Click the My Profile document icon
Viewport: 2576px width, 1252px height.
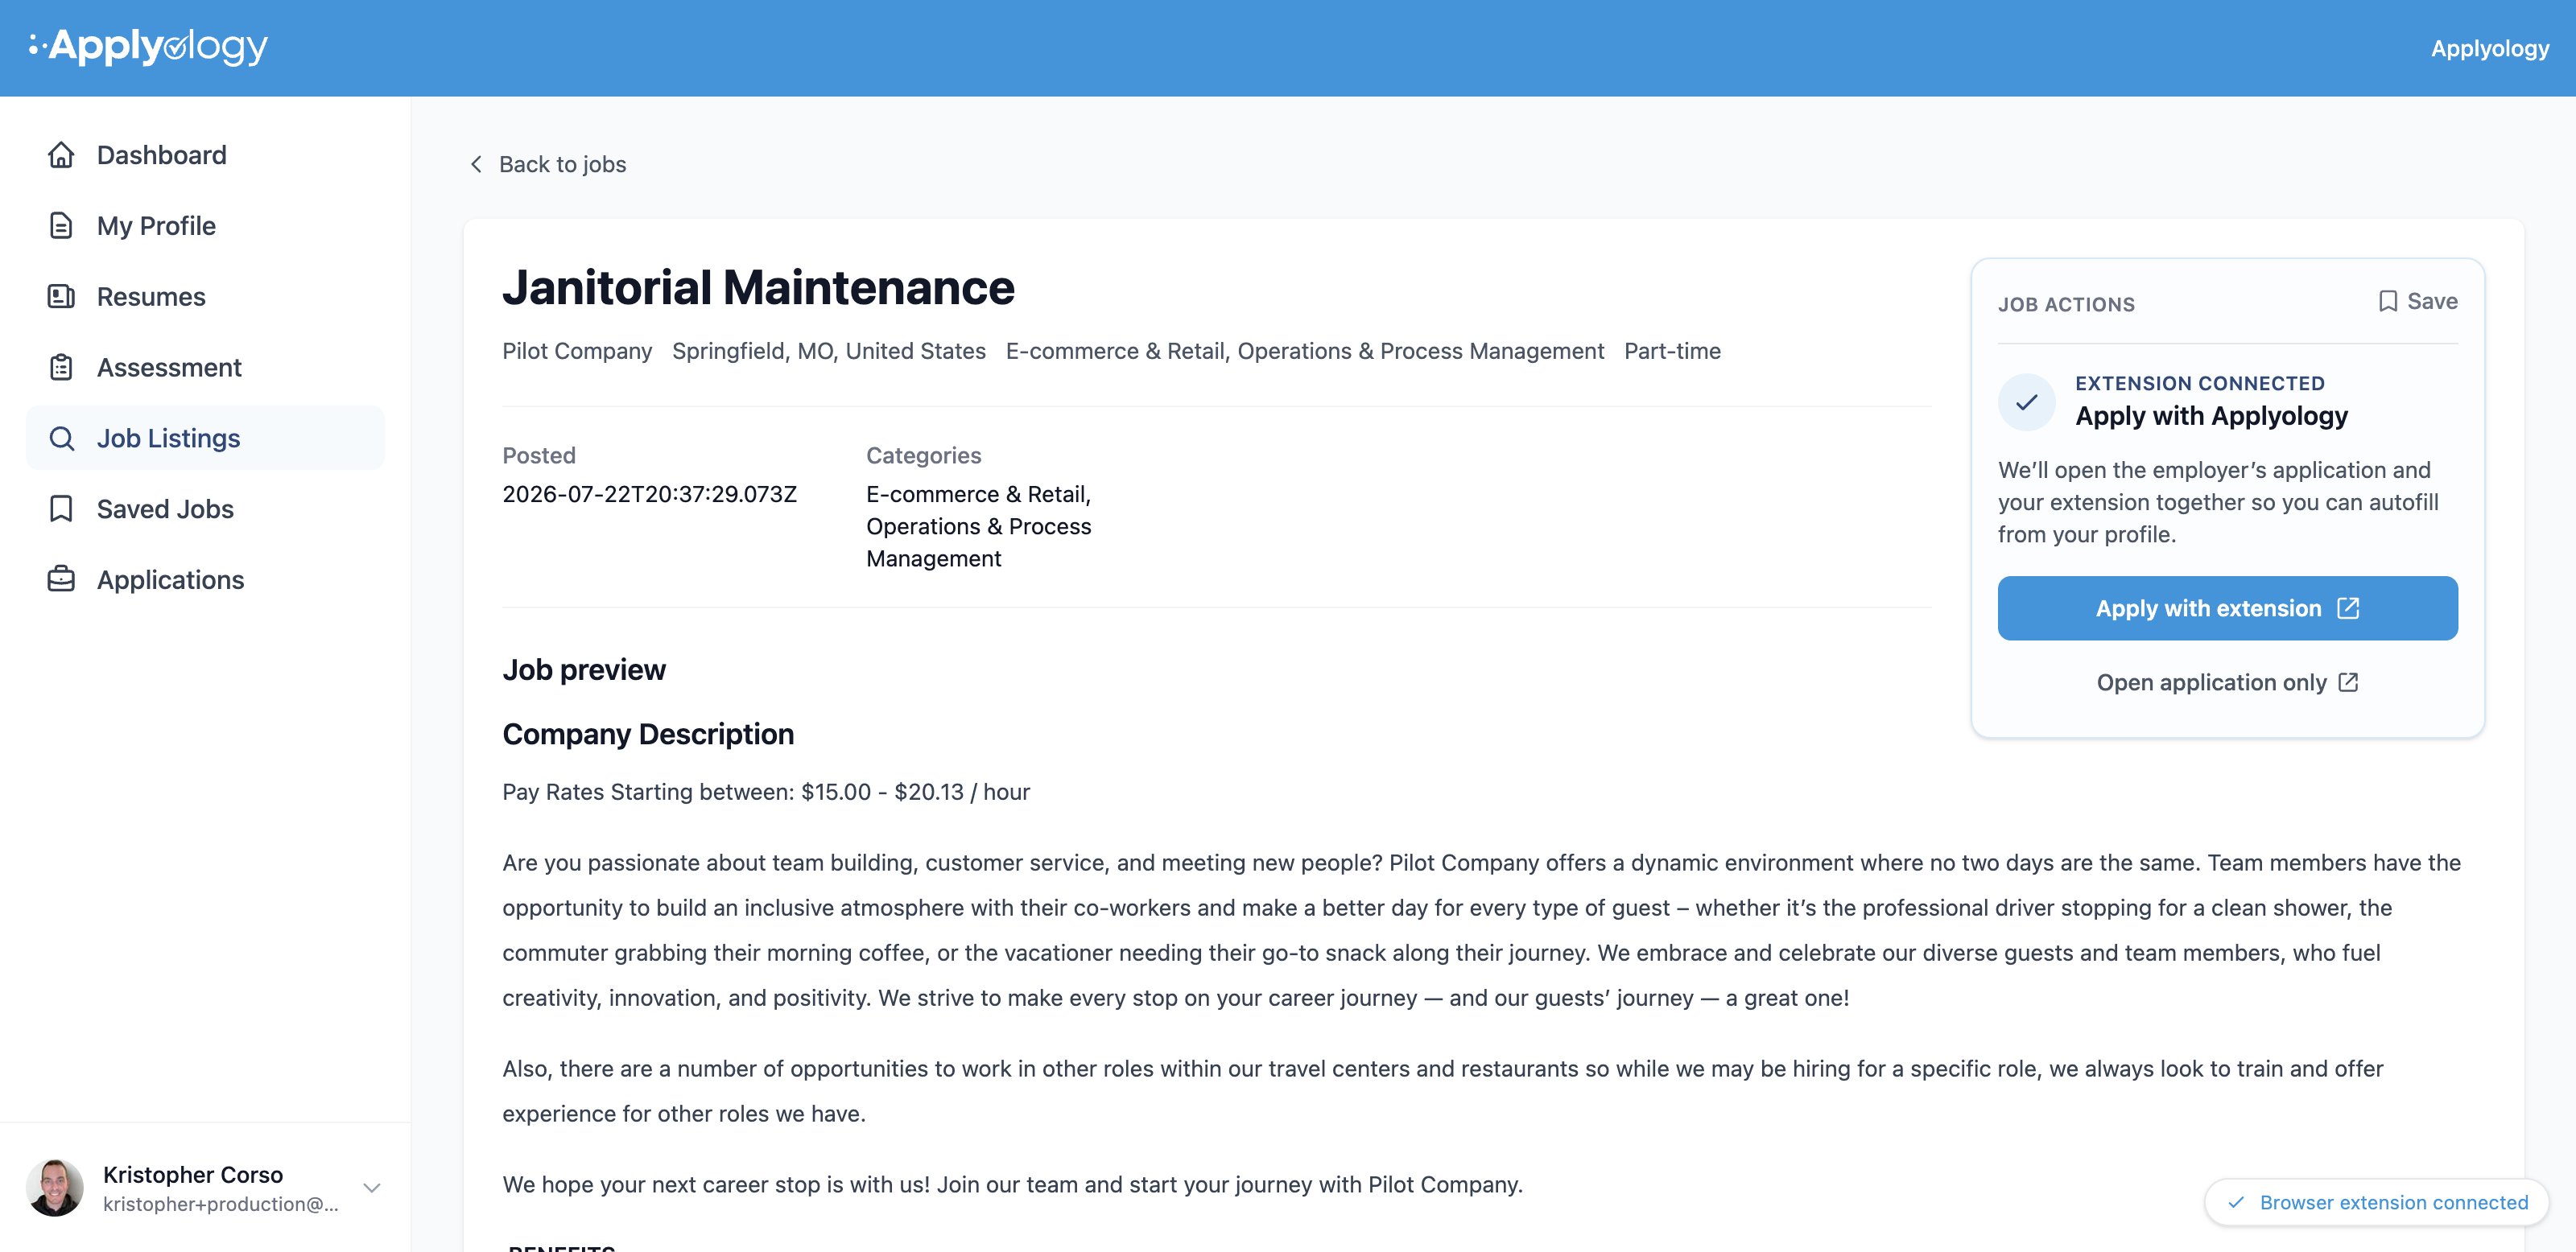tap(61, 226)
